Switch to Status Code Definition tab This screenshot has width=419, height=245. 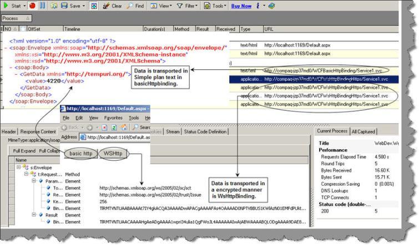[x=205, y=131]
